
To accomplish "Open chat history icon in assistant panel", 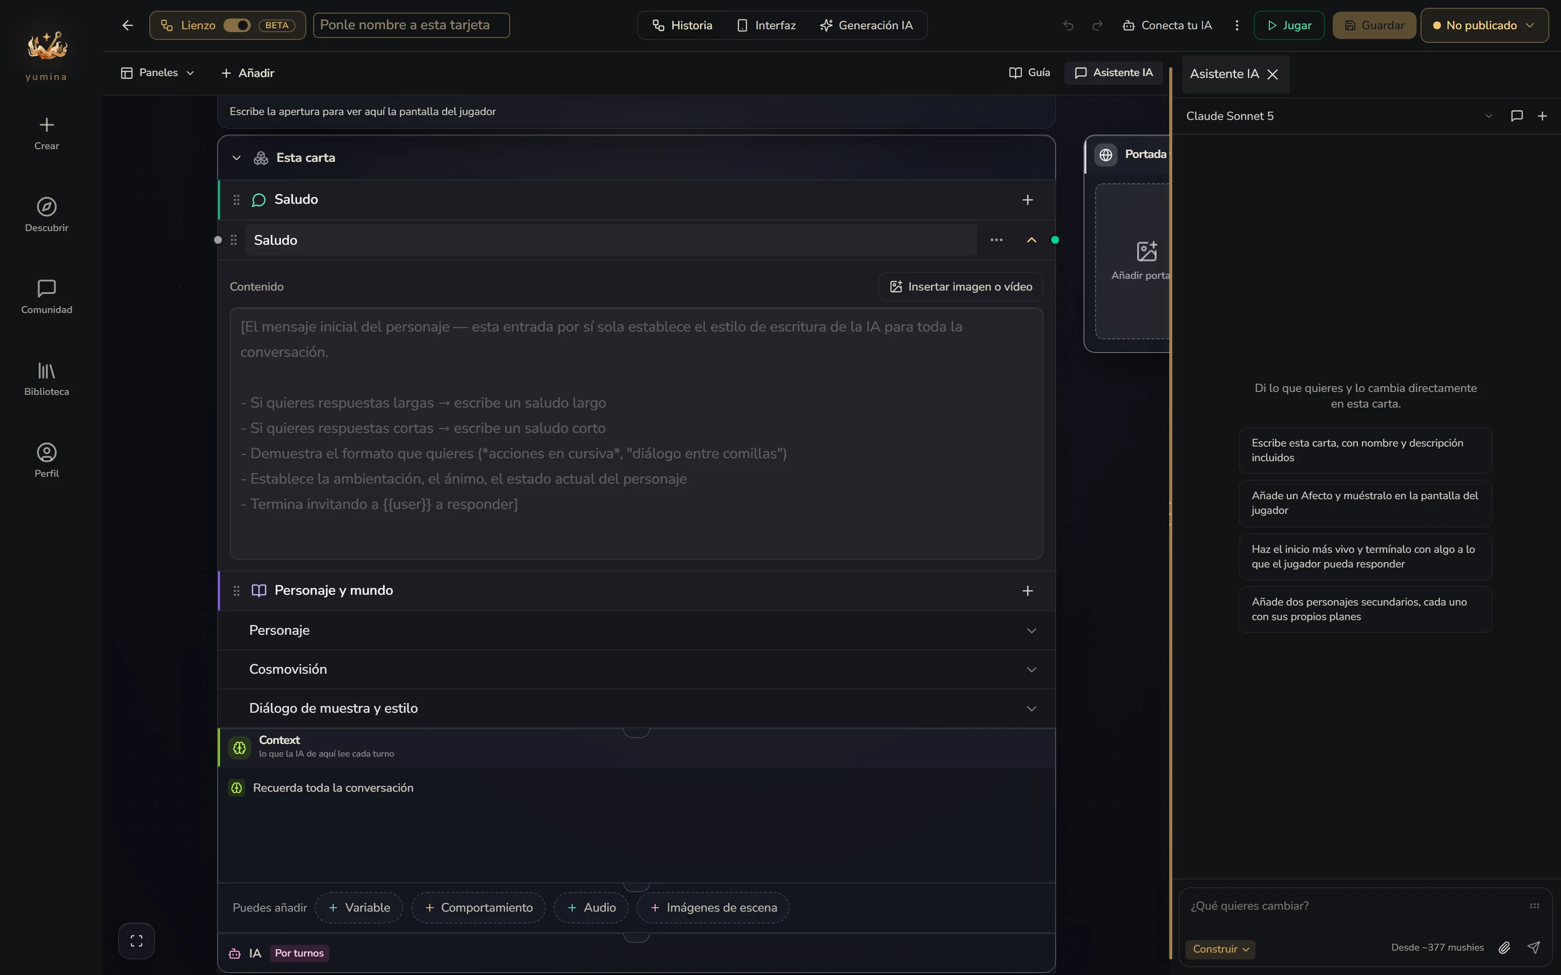I will click(1517, 116).
